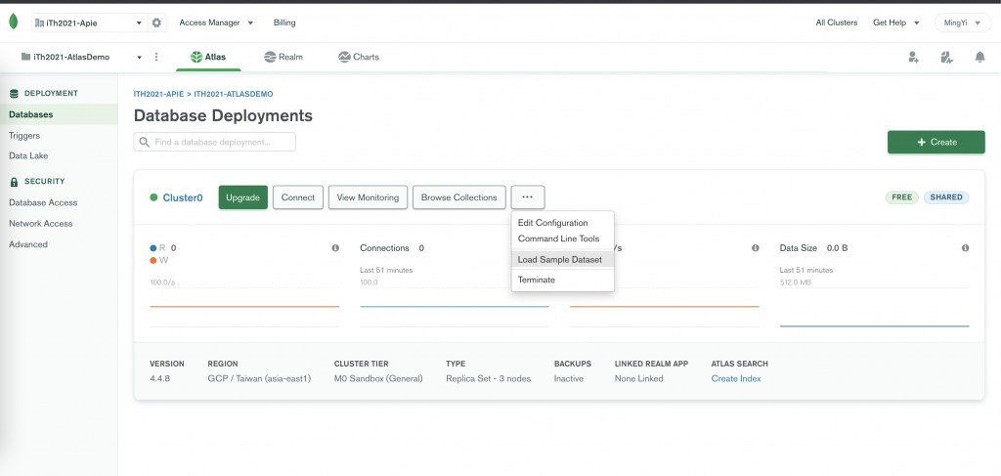1001x476 pixels.
Task: Click the None Linked value
Action: [639, 378]
